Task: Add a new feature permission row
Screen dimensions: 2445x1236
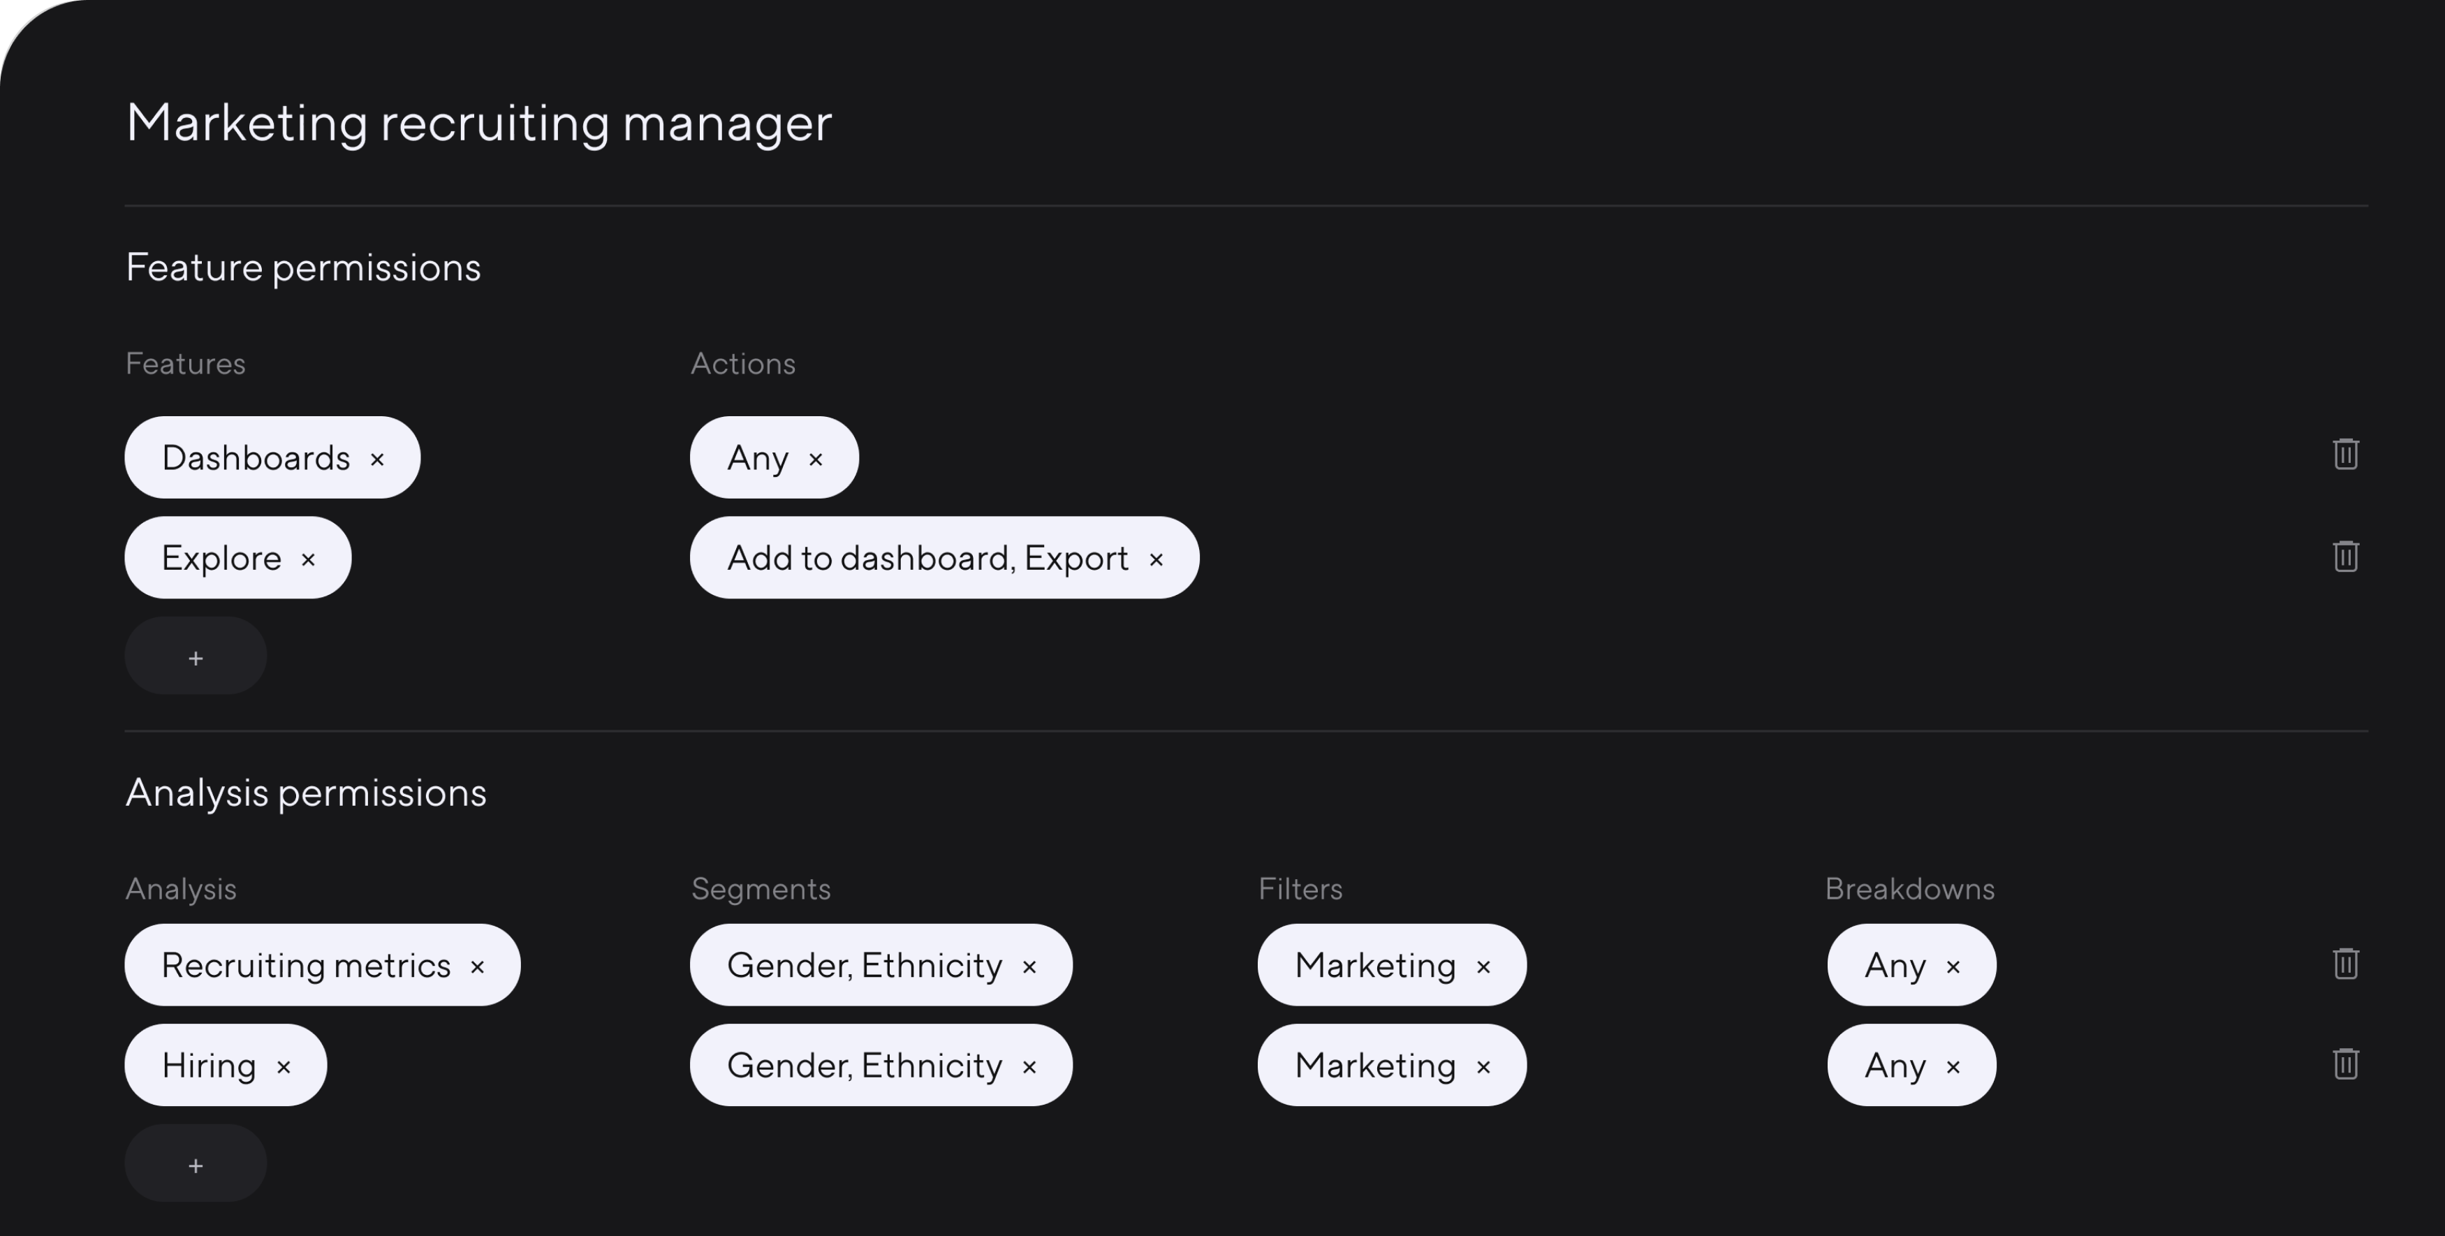Action: (196, 657)
